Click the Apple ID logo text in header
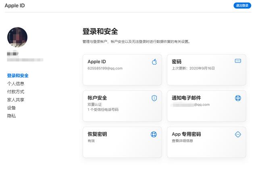The width and height of the screenshot is (258, 174). (15, 6)
